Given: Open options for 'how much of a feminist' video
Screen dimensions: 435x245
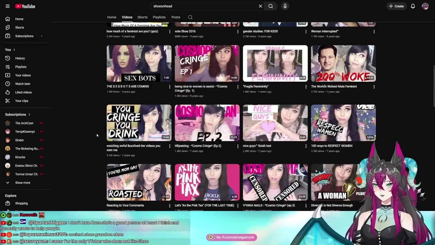Looking at the screenshot, I should 170,32.
